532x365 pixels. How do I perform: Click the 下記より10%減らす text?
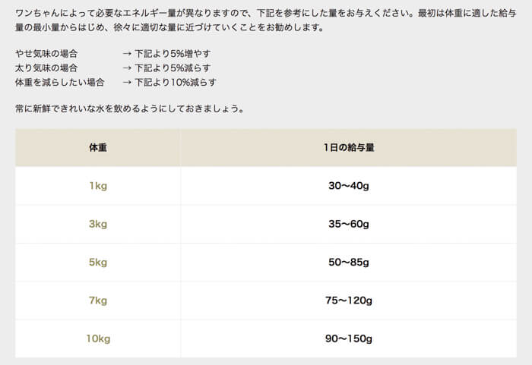[176, 83]
